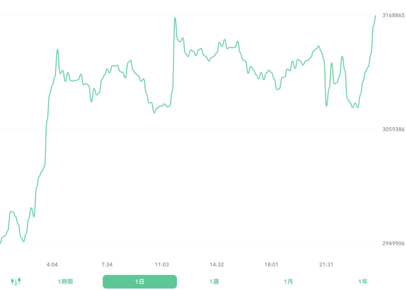This screenshot has width=406, height=290.
Task: Click the 4:04 time axis label
Action: pyautogui.click(x=52, y=264)
